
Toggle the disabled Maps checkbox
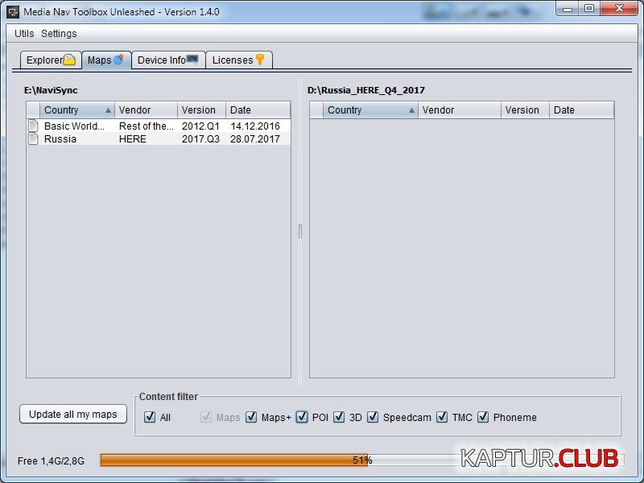click(206, 417)
